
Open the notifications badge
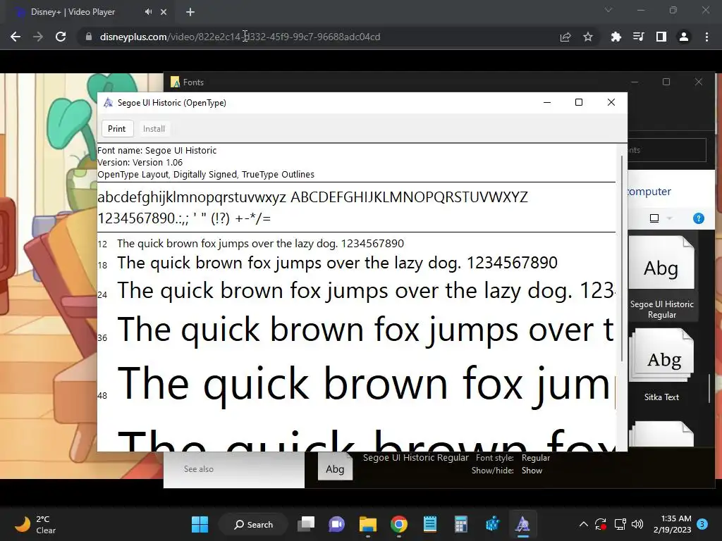click(702, 524)
